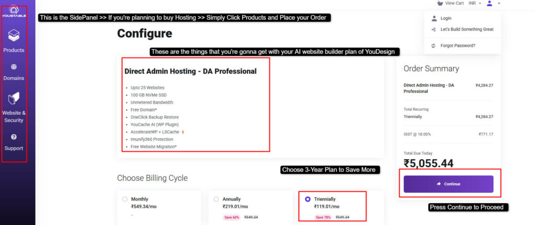
Task: Click the Save 78% badge
Action: point(323,217)
